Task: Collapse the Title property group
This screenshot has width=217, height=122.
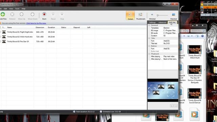Action: [149, 38]
